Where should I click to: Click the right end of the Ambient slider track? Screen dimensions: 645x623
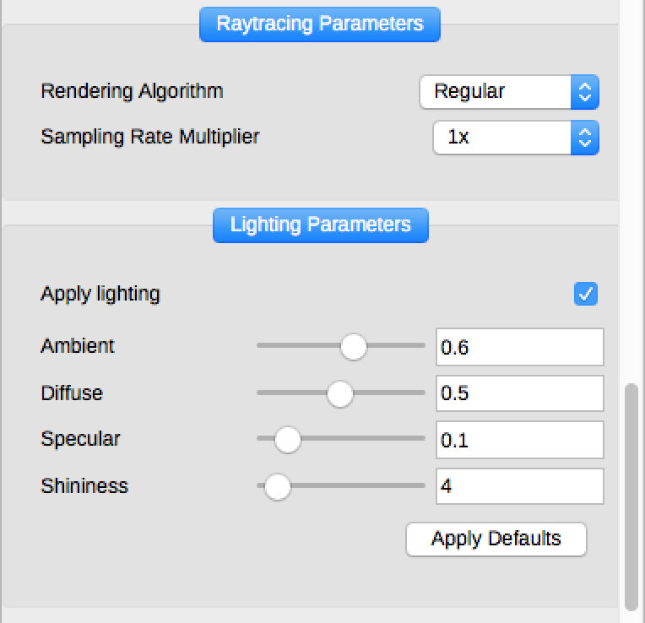tap(420, 346)
